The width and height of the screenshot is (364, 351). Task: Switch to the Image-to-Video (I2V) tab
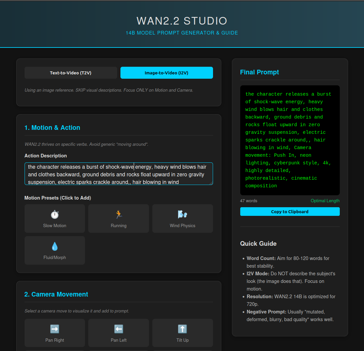tap(167, 73)
